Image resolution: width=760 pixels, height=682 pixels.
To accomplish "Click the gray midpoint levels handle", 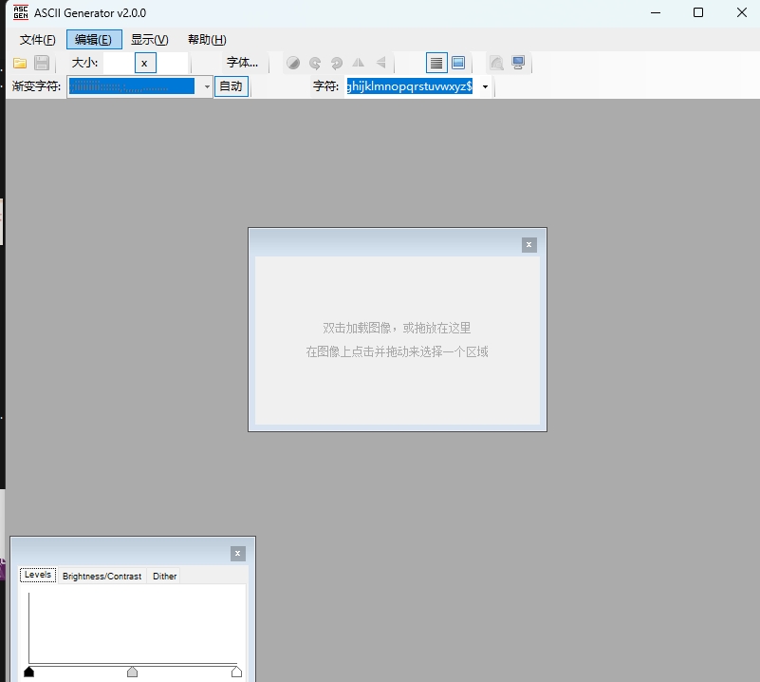I will point(132,672).
